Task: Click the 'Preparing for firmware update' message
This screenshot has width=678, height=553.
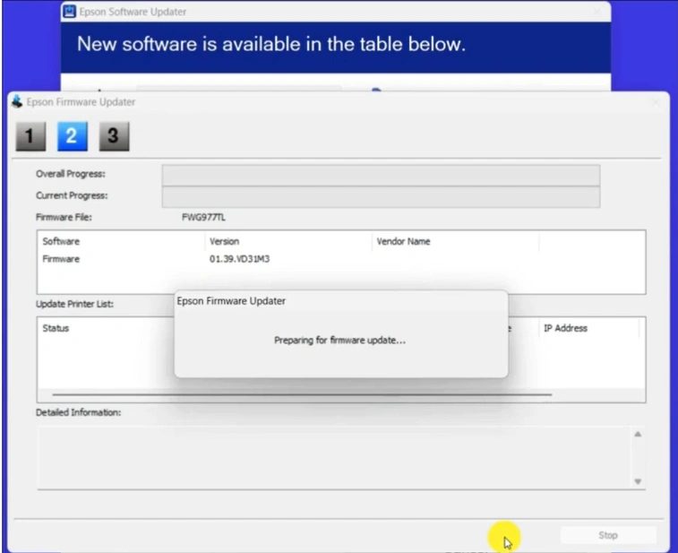Action: (x=339, y=341)
